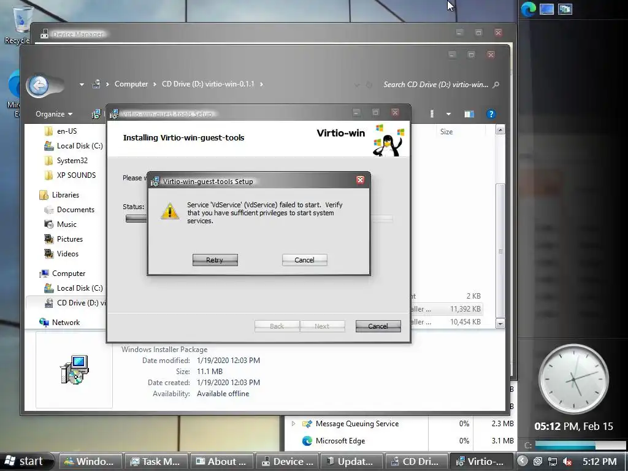The height and width of the screenshot is (471, 628).
Task: Switch to Windo... taskbar button
Action: 91,462
